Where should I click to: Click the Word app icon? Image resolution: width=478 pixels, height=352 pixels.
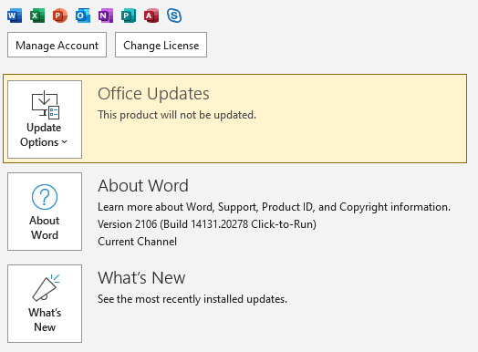(15, 16)
